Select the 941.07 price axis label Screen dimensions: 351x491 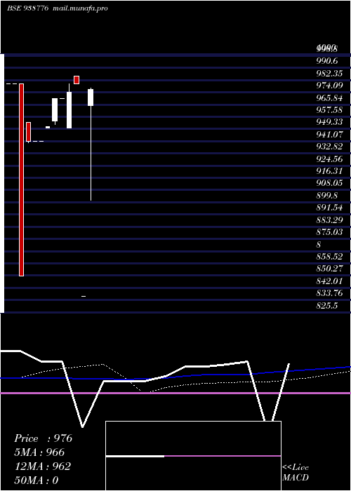(x=329, y=135)
